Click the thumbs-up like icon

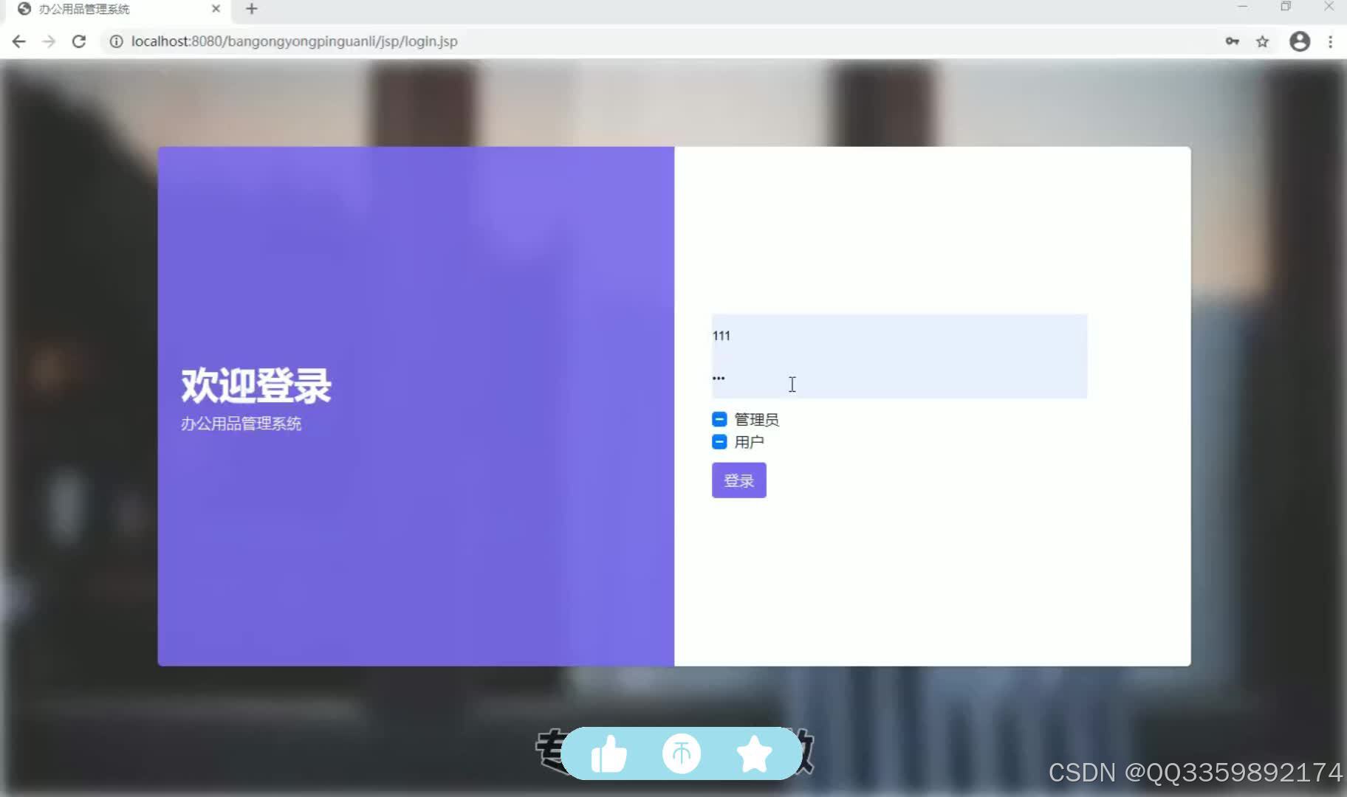(x=609, y=754)
